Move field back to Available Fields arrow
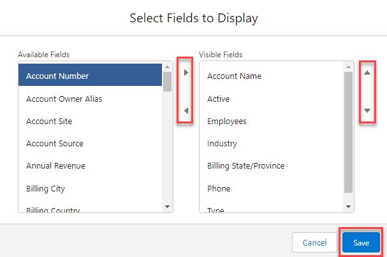The height and width of the screenshot is (257, 387). pos(186,111)
